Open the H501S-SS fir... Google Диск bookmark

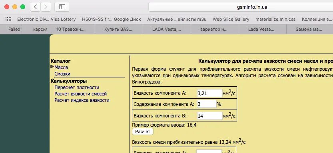coord(111,19)
